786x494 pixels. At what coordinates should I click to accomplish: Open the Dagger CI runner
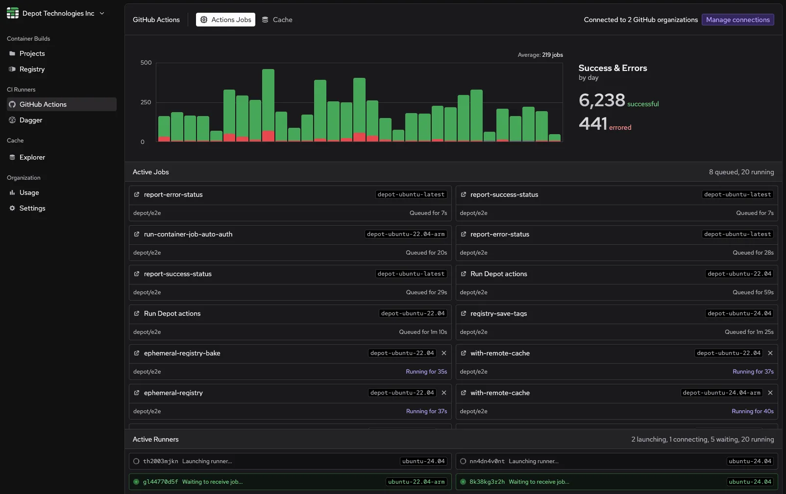(31, 120)
